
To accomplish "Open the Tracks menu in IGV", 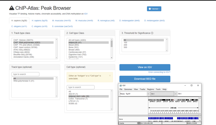I will tap(142, 89).
